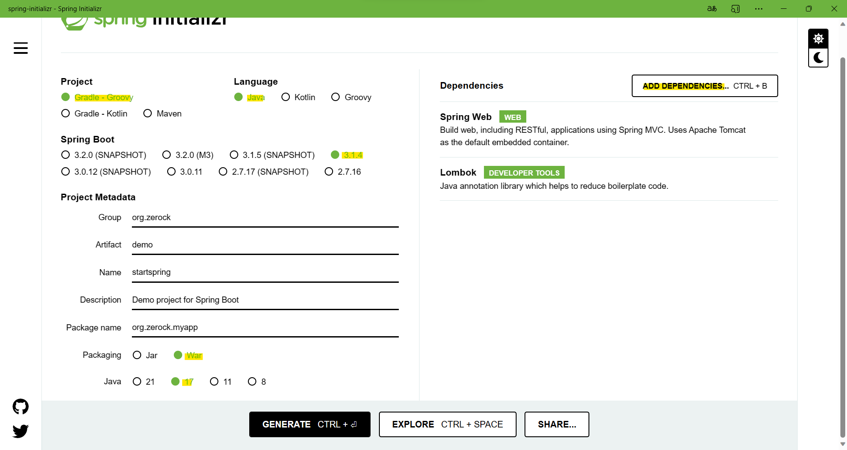Image resolution: width=847 pixels, height=450 pixels.
Task: Choose War packaging
Action: tap(188, 355)
